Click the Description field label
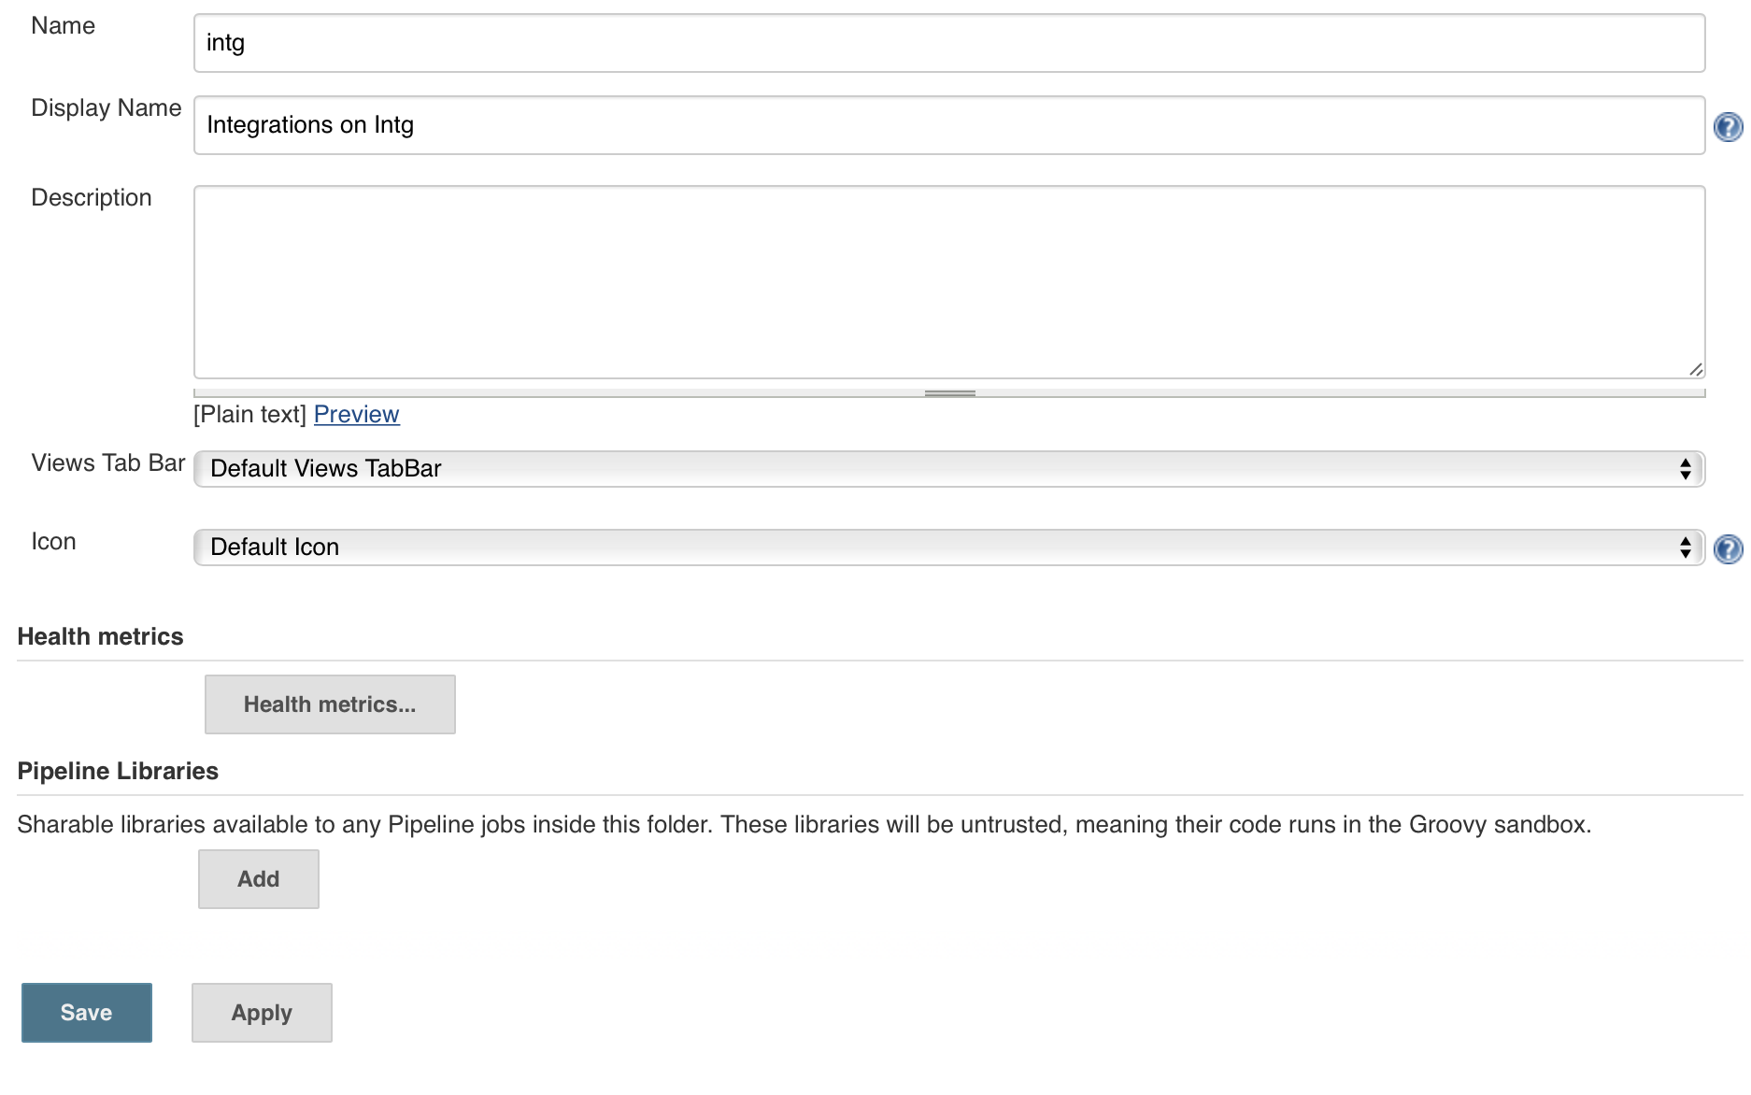Image resolution: width=1751 pixels, height=1095 pixels. [x=92, y=198]
